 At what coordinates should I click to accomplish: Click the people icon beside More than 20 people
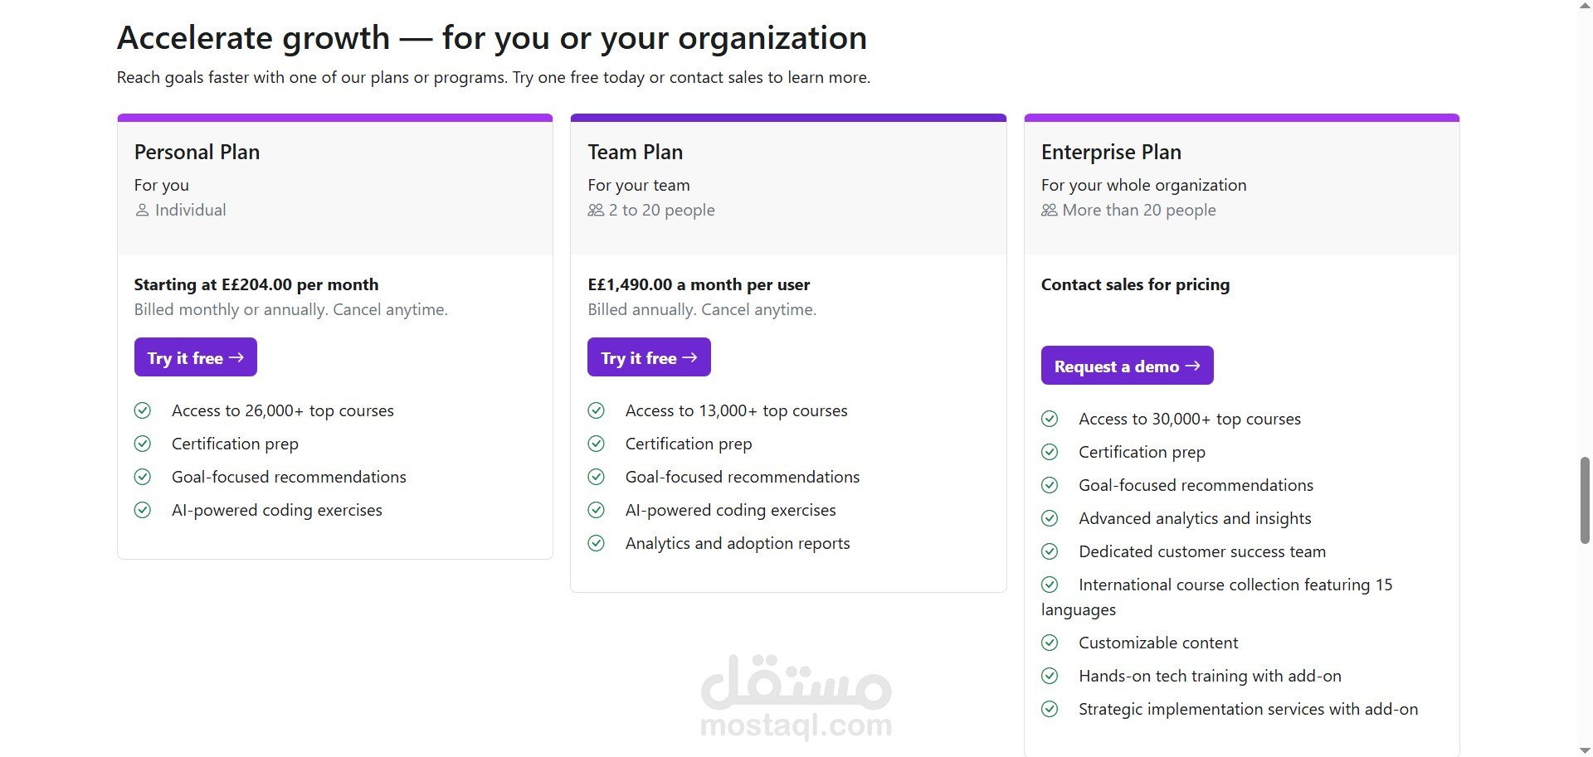click(x=1050, y=211)
